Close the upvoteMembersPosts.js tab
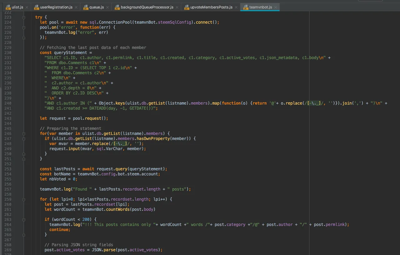 tap(236, 7)
